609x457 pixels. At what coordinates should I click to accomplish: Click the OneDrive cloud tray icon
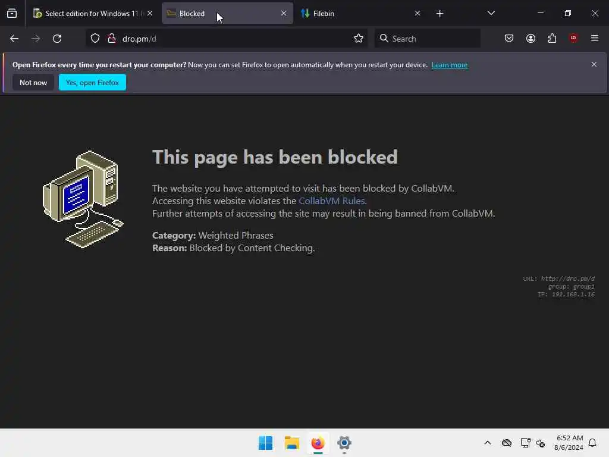tap(507, 443)
